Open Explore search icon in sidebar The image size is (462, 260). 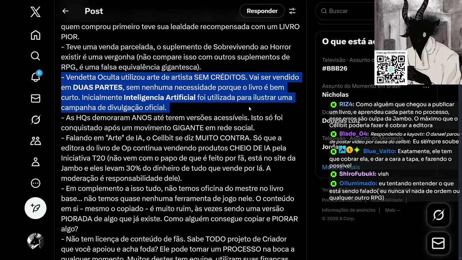point(35,56)
